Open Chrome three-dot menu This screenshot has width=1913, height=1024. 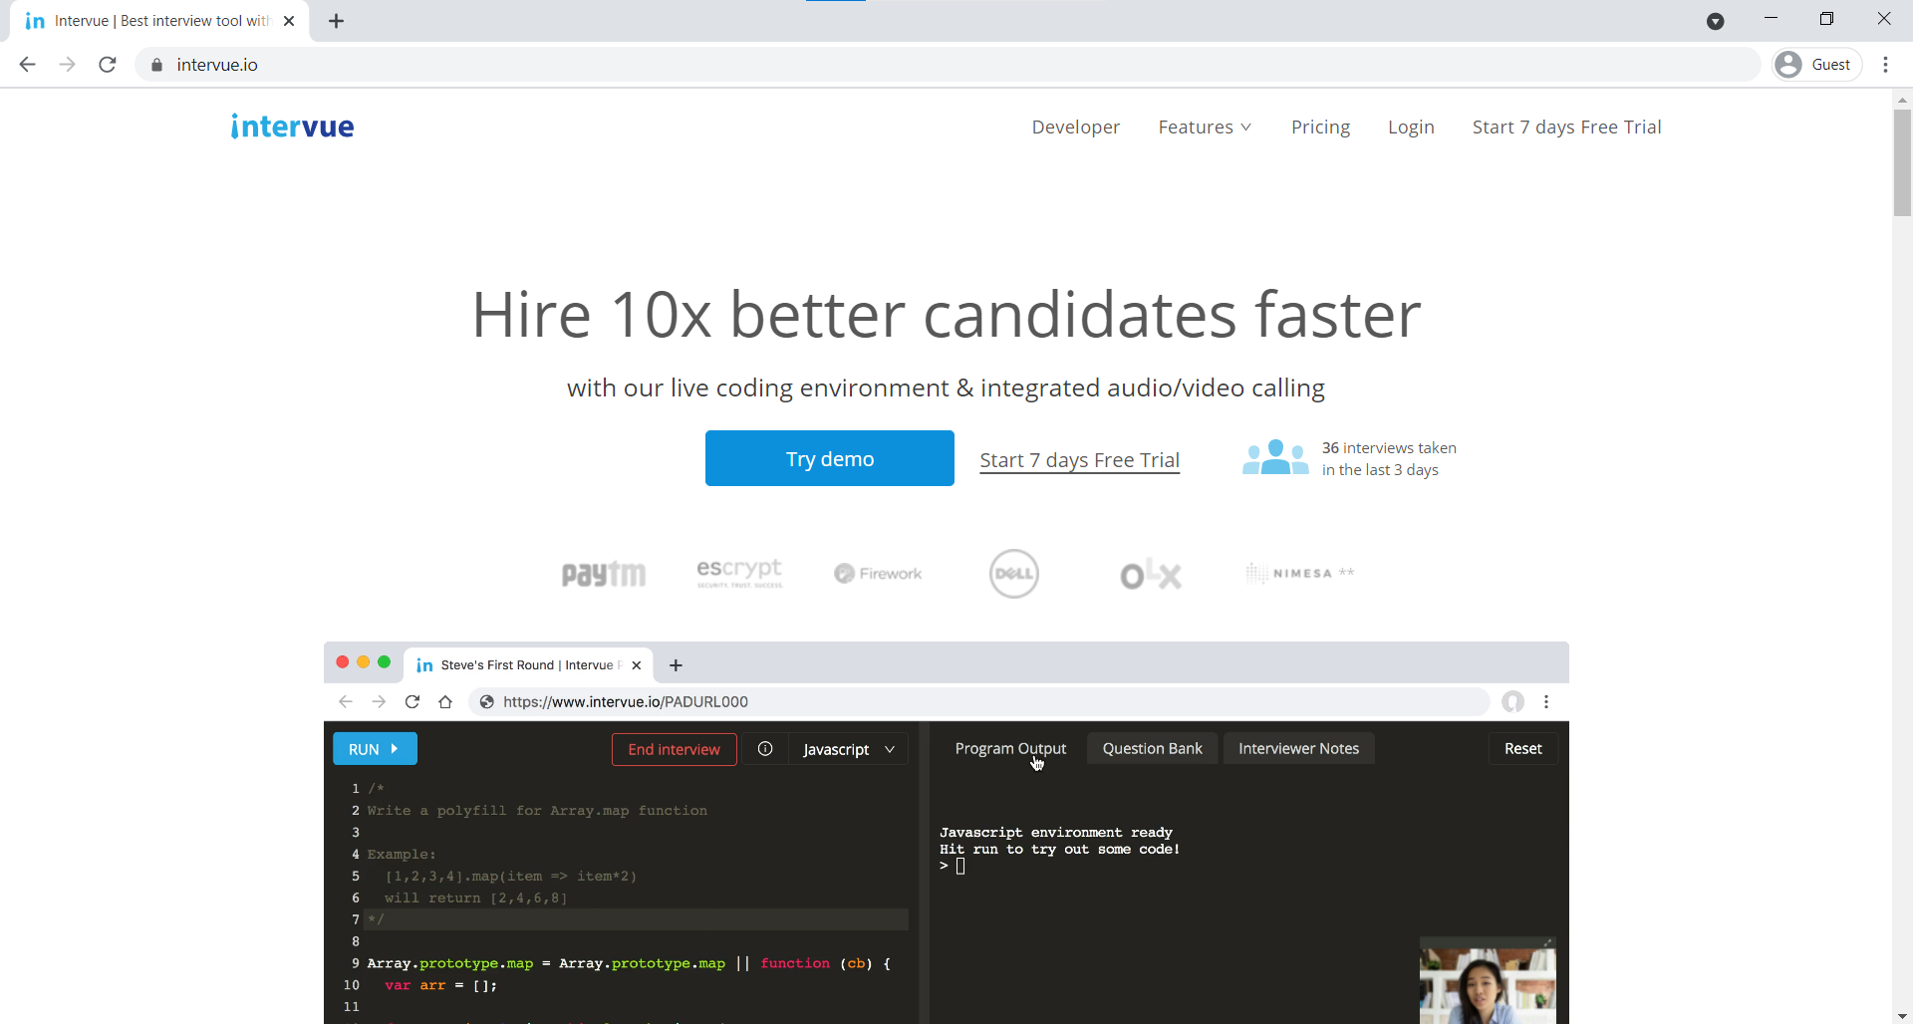(x=1885, y=65)
